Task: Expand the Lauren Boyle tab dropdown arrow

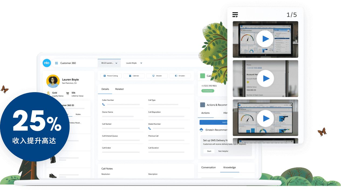Action: 141,63
